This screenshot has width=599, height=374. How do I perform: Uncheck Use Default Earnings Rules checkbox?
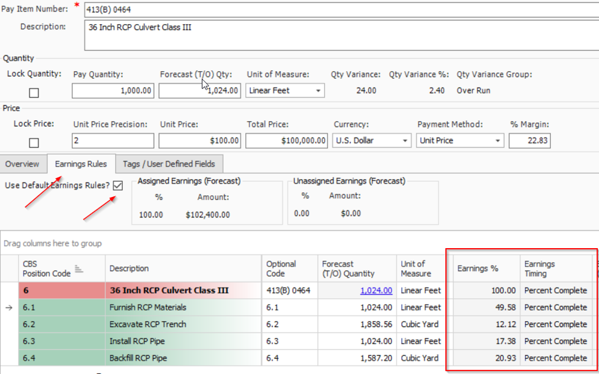[118, 185]
